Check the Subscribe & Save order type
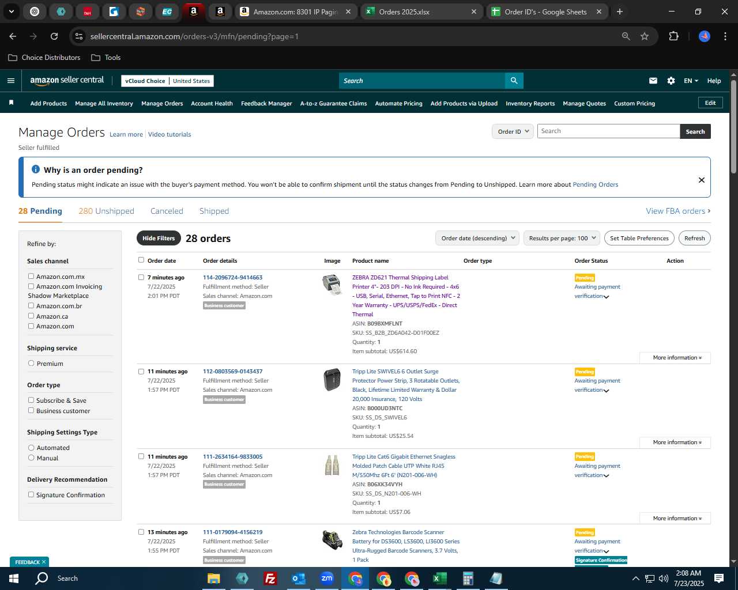This screenshot has height=590, width=738. pyautogui.click(x=31, y=400)
